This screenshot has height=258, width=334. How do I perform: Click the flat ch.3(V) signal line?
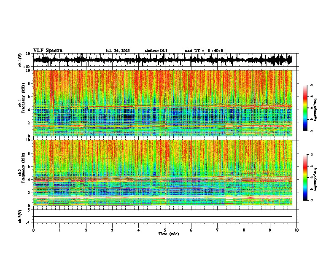tap(163, 216)
